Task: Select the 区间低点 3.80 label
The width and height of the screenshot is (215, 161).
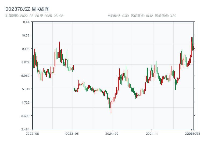Action: click(166, 16)
